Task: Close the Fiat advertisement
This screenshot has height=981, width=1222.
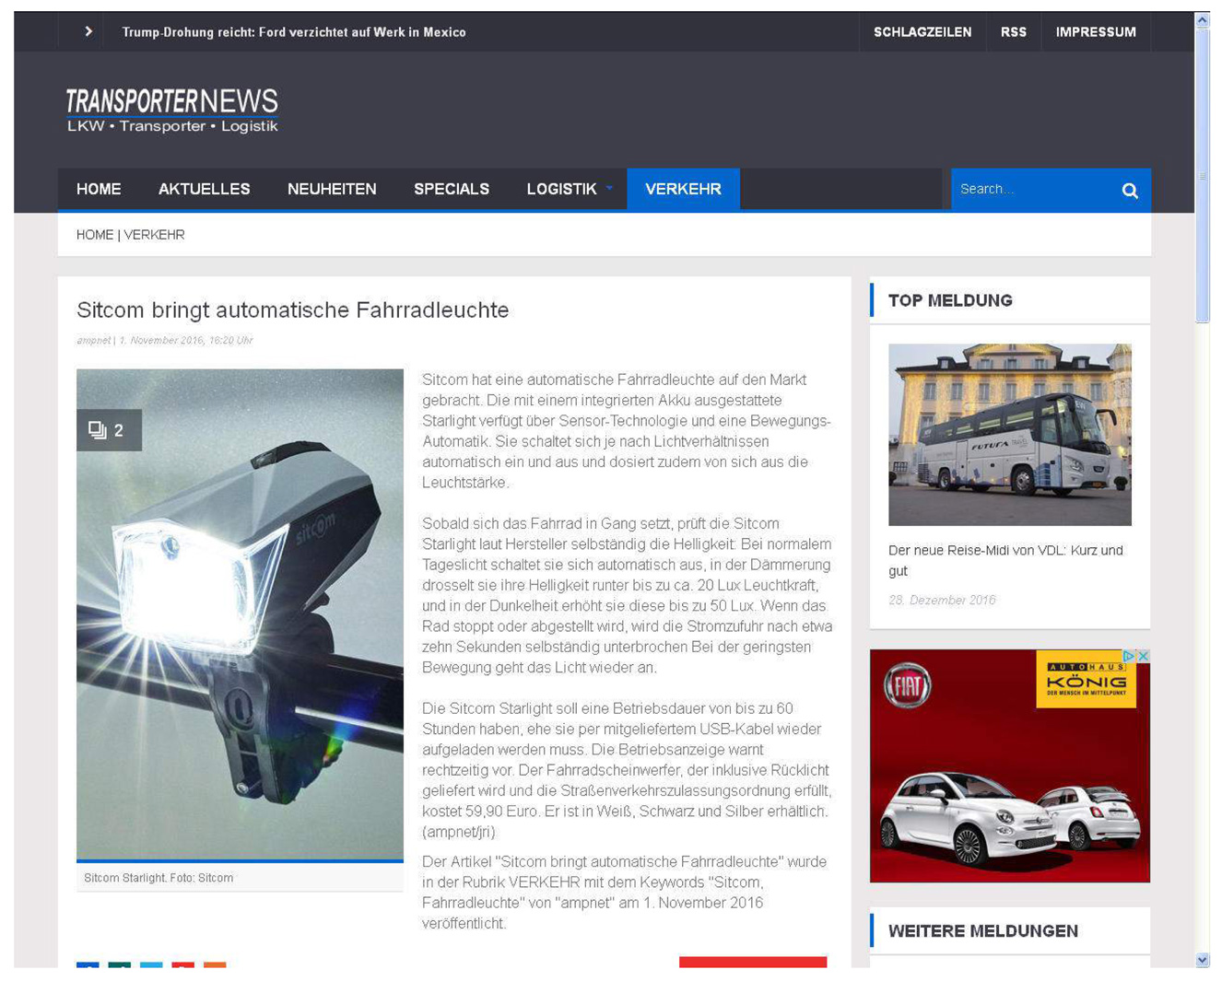Action: tap(1143, 656)
